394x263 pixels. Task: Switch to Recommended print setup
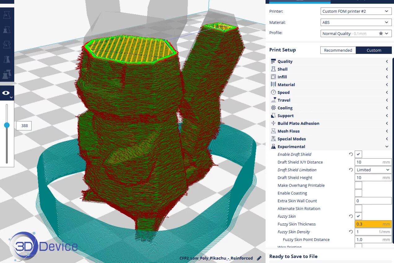(338, 50)
